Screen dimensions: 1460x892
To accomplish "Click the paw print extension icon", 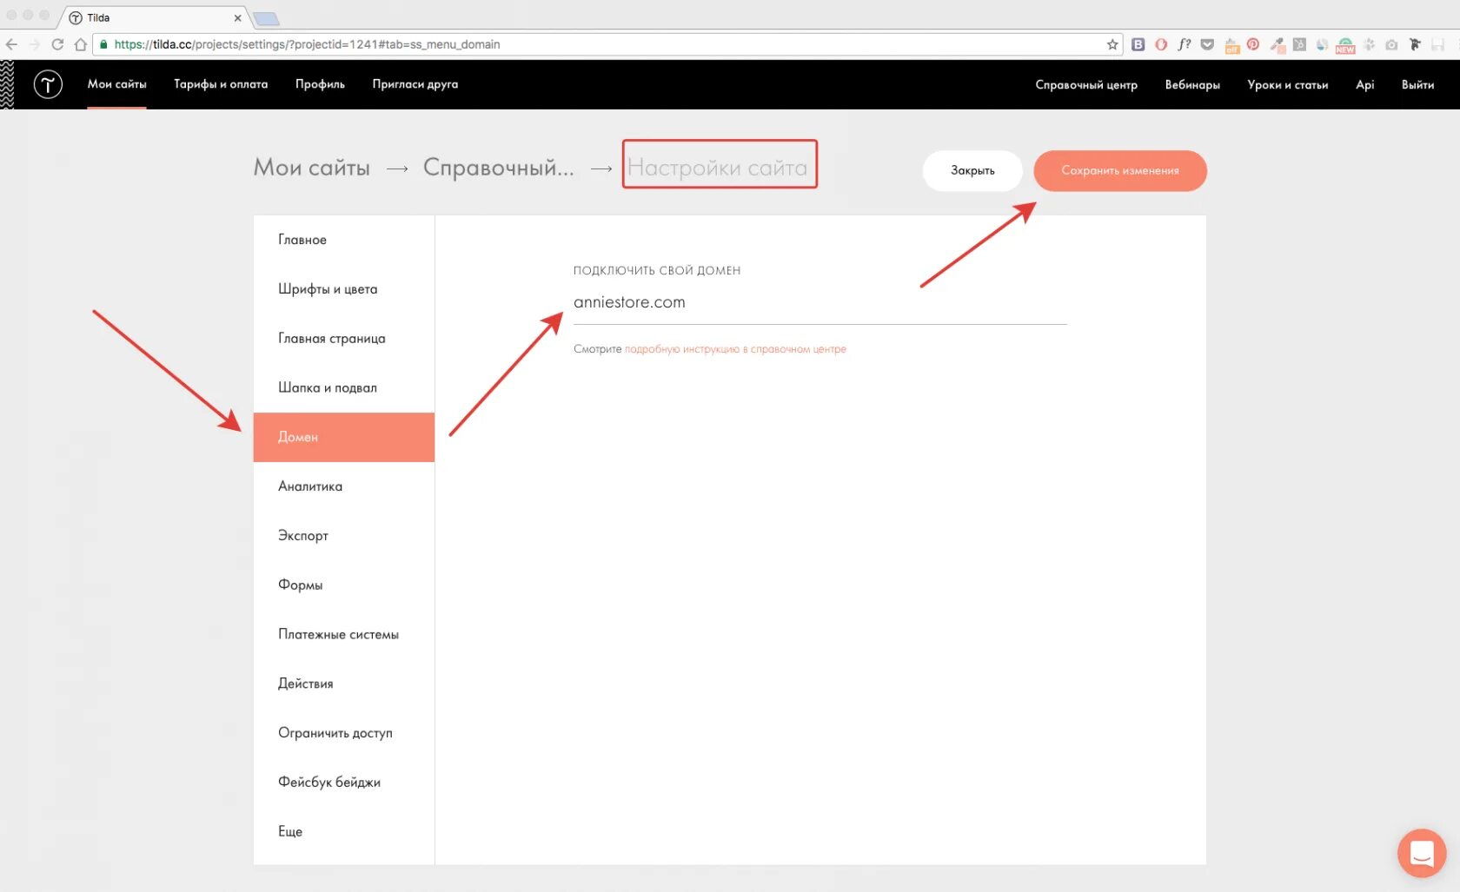I will tap(1369, 44).
